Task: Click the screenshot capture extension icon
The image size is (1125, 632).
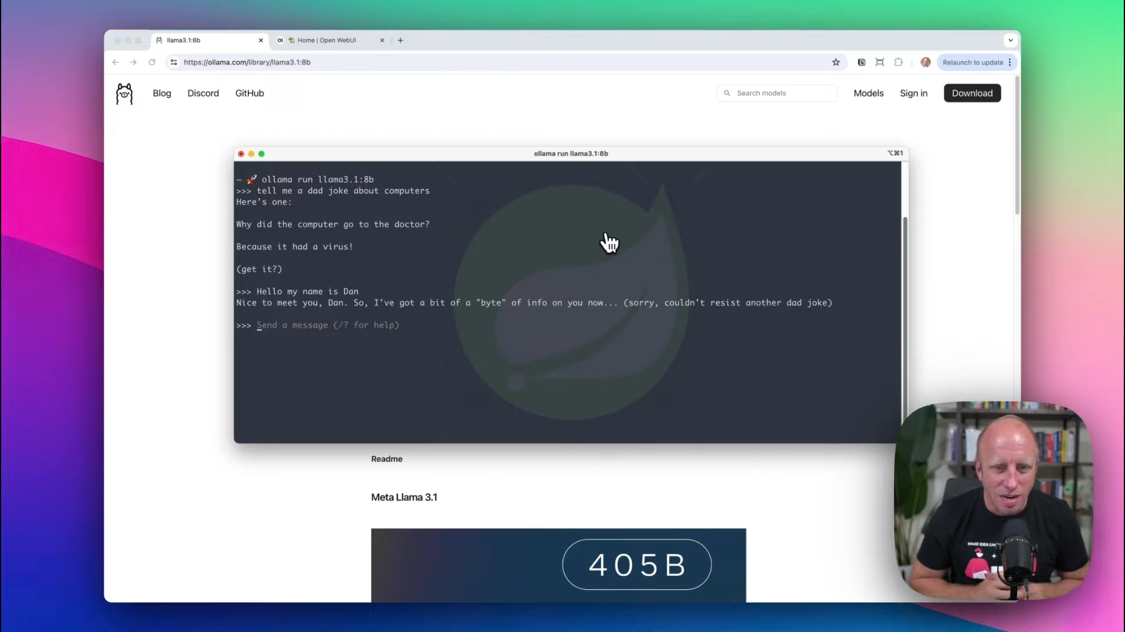Action: (879, 63)
